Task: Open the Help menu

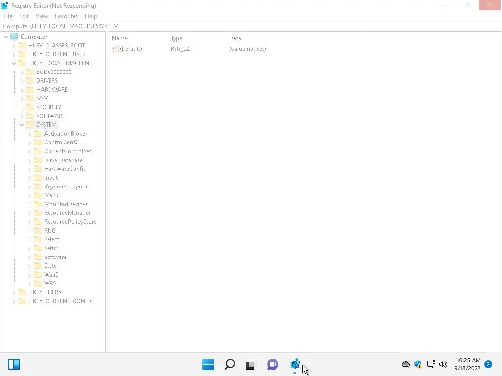Action: pos(91,16)
